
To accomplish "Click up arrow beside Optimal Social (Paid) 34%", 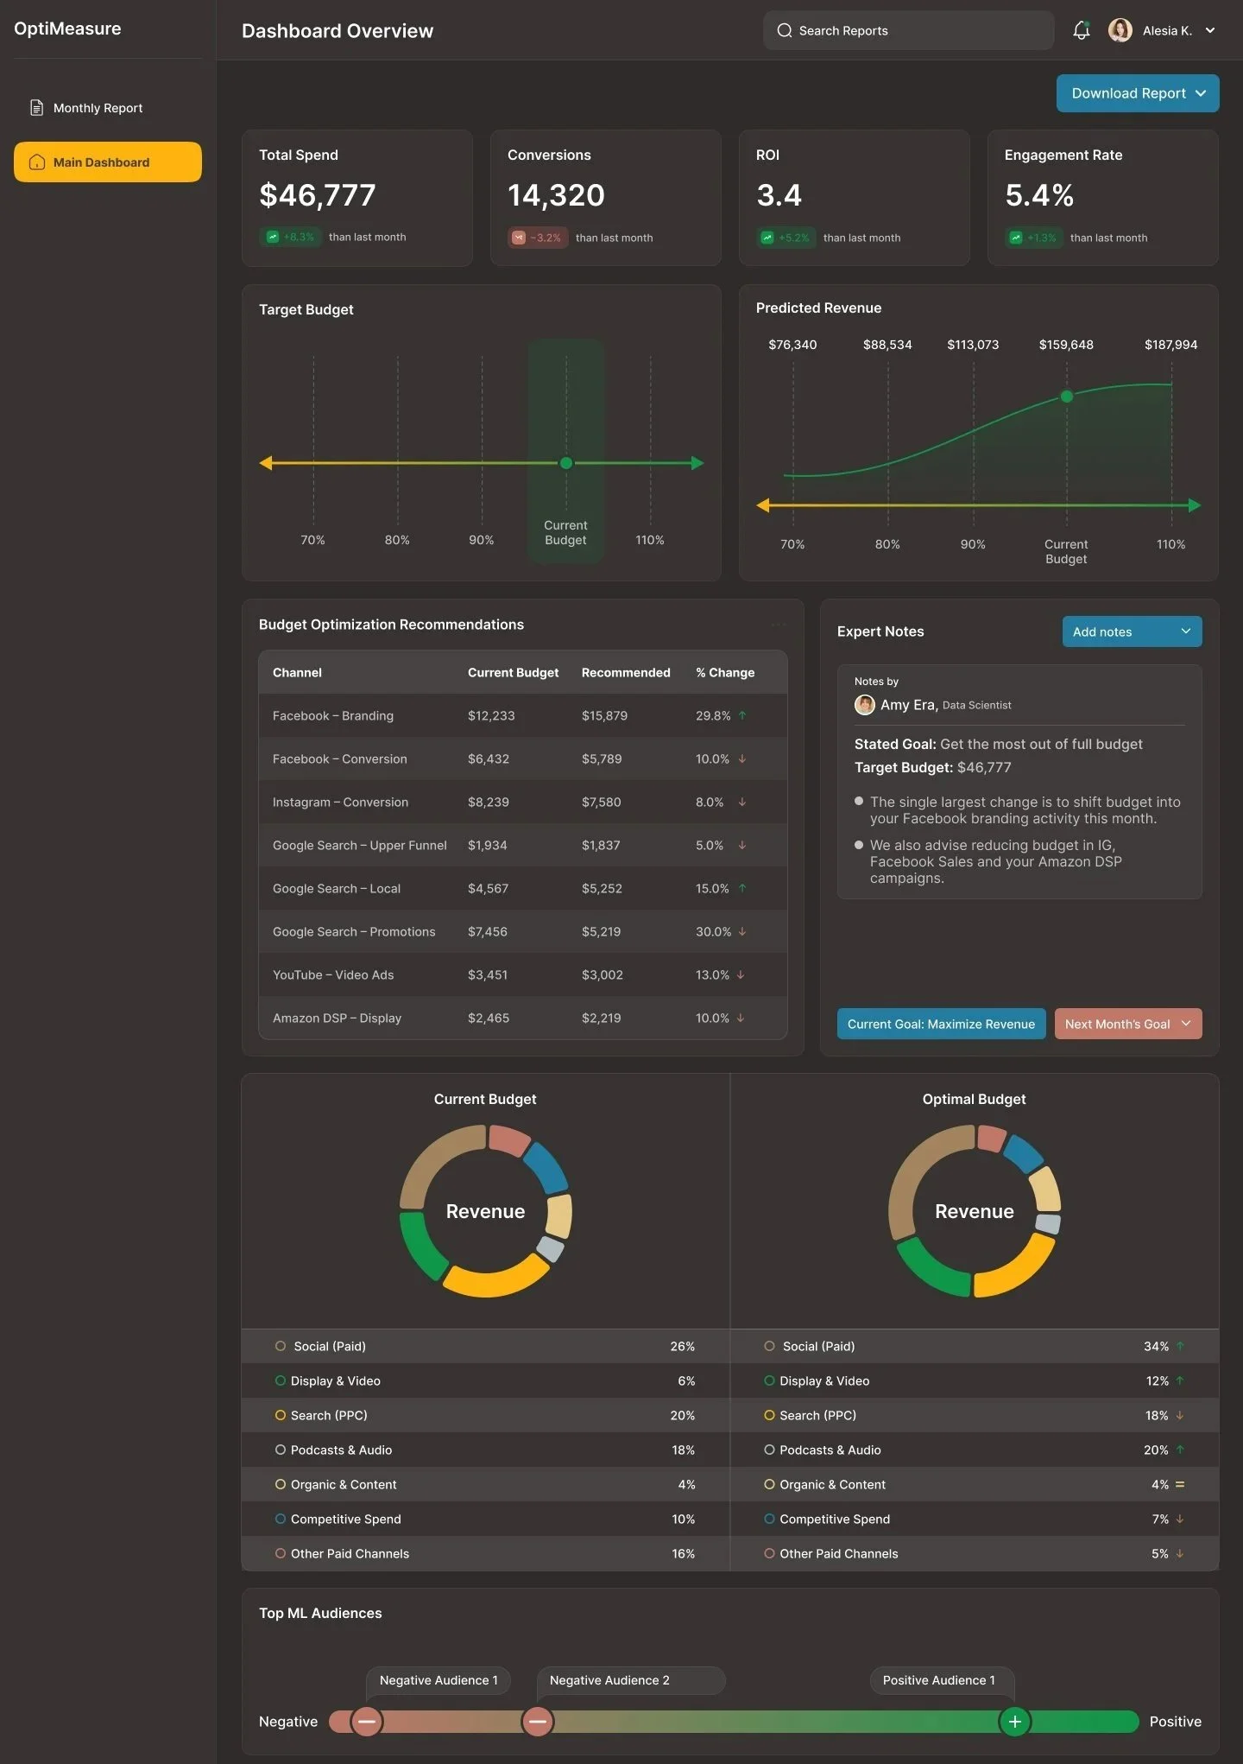I will tap(1180, 1346).
